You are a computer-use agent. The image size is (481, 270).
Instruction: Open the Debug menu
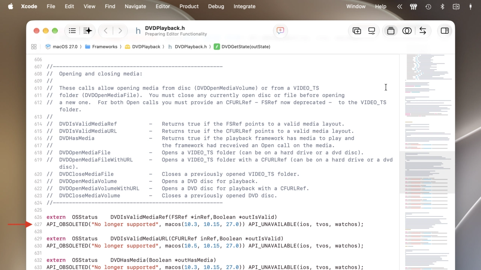tap(216, 6)
